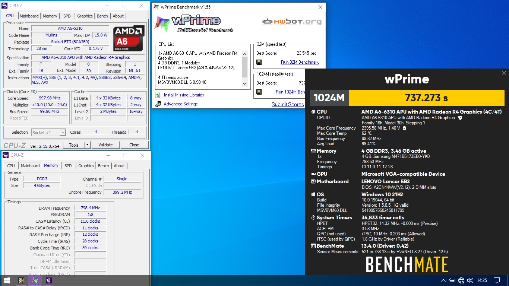Viewport: 509px width, 286px height.
Task: Open the Bench tab in top CPU-Z
Action: (102, 16)
